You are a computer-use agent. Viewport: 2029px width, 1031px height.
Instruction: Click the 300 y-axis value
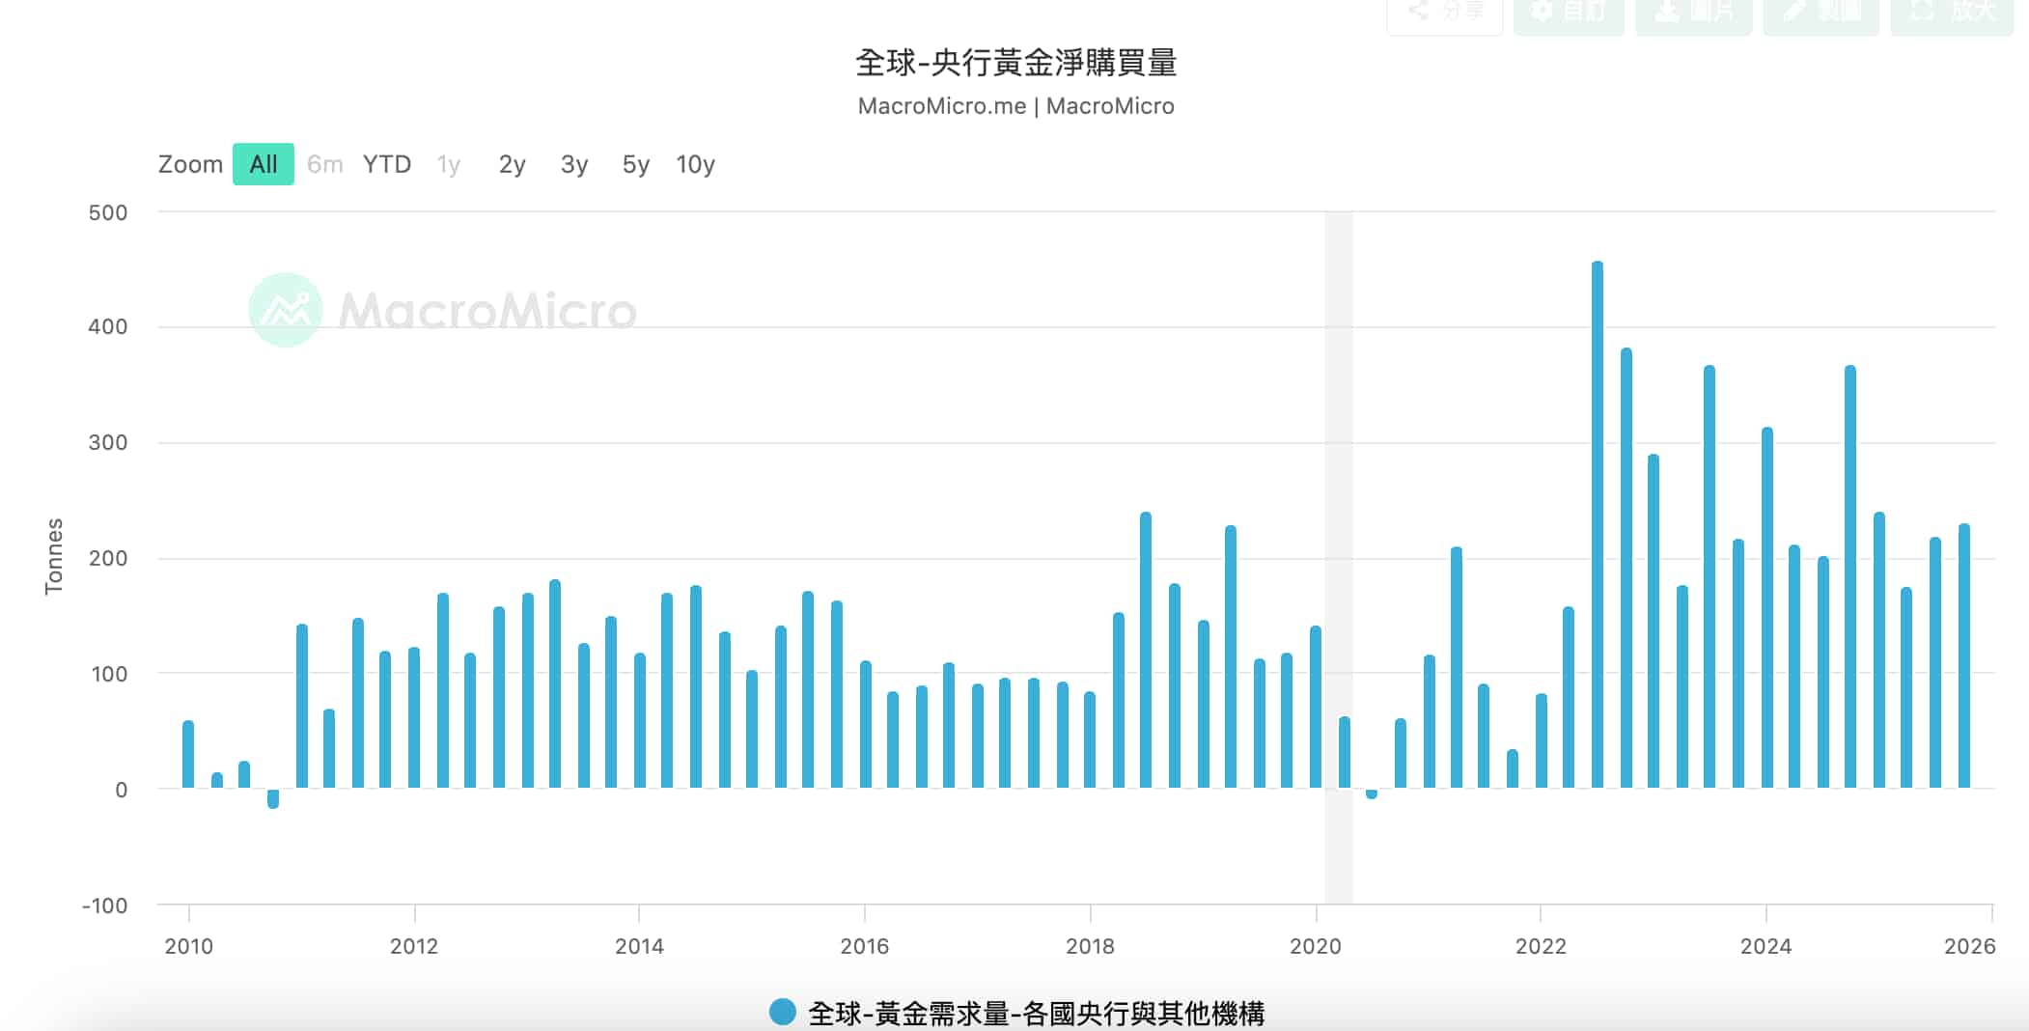[108, 443]
